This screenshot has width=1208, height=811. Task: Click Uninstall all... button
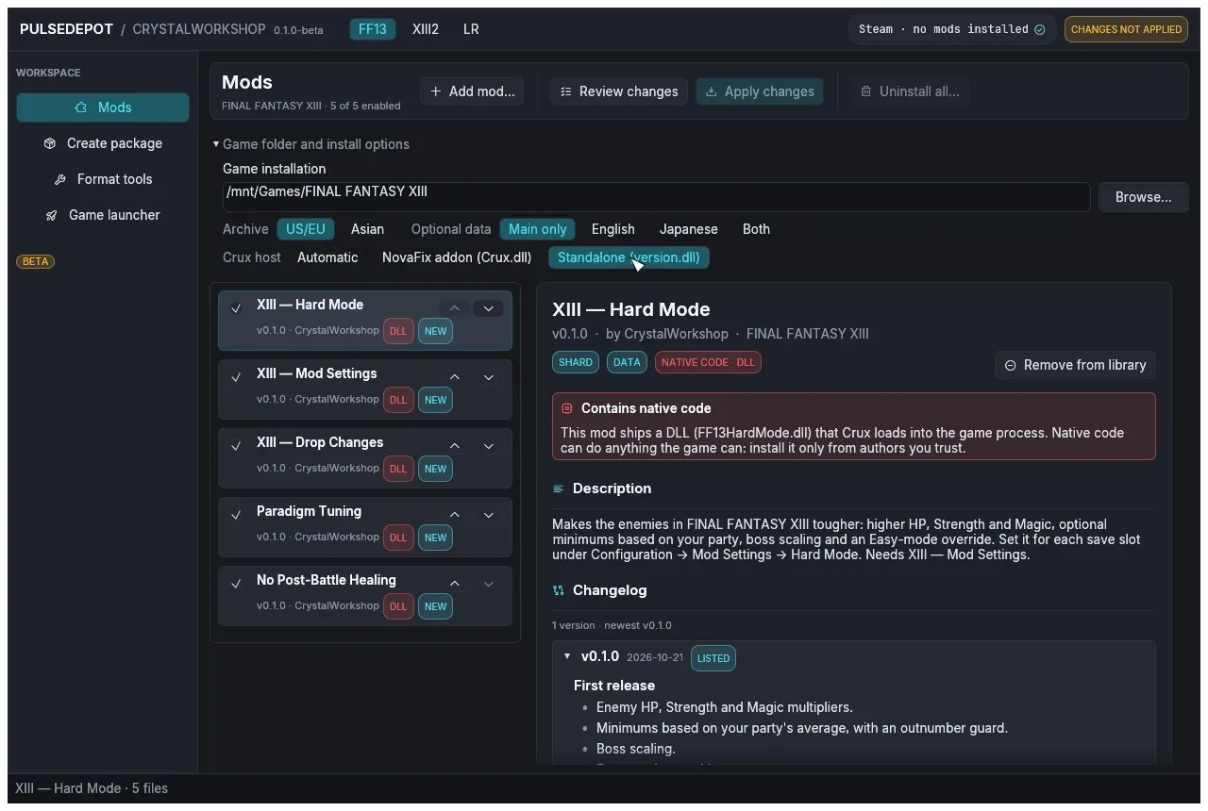point(910,91)
